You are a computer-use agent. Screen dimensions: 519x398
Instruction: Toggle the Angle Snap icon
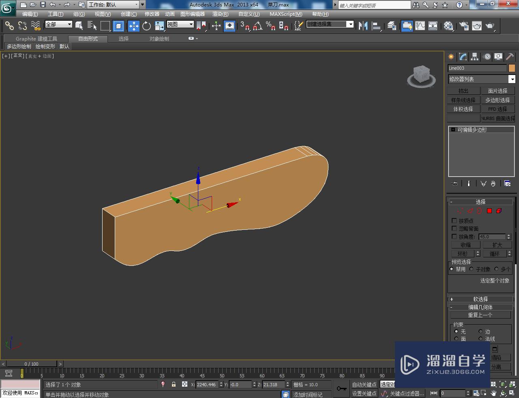click(258, 26)
